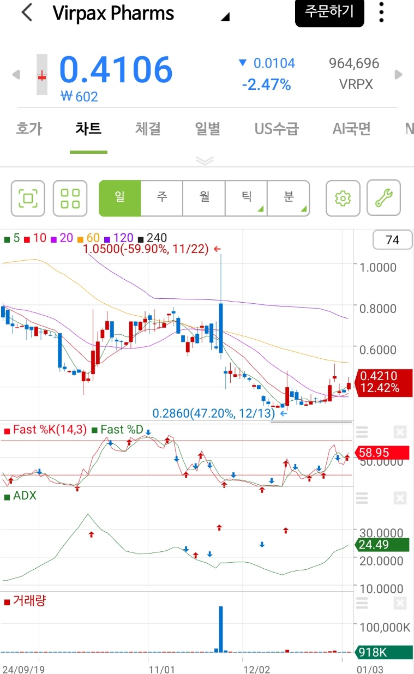The width and height of the screenshot is (414, 674).
Task: Tap the black 240-day moving average legend
Action: pyautogui.click(x=152, y=238)
